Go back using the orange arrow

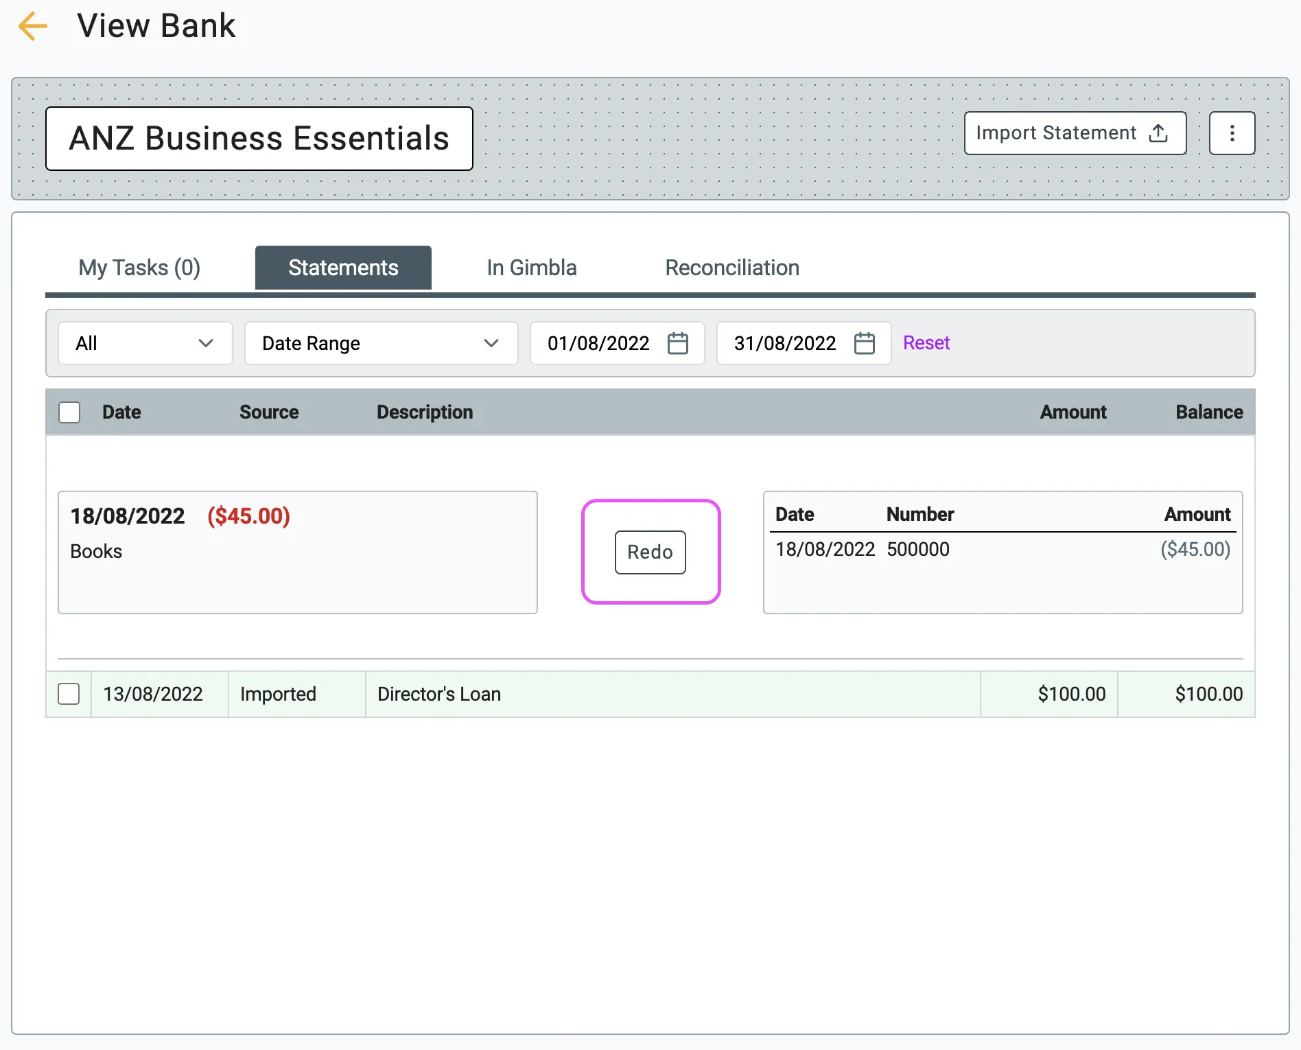point(32,27)
